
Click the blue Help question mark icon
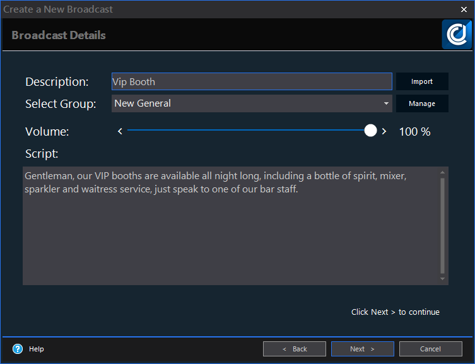[18, 349]
